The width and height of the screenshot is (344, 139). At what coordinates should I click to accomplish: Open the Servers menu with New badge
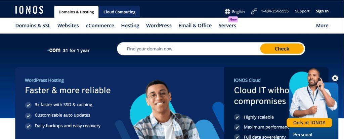tap(227, 25)
